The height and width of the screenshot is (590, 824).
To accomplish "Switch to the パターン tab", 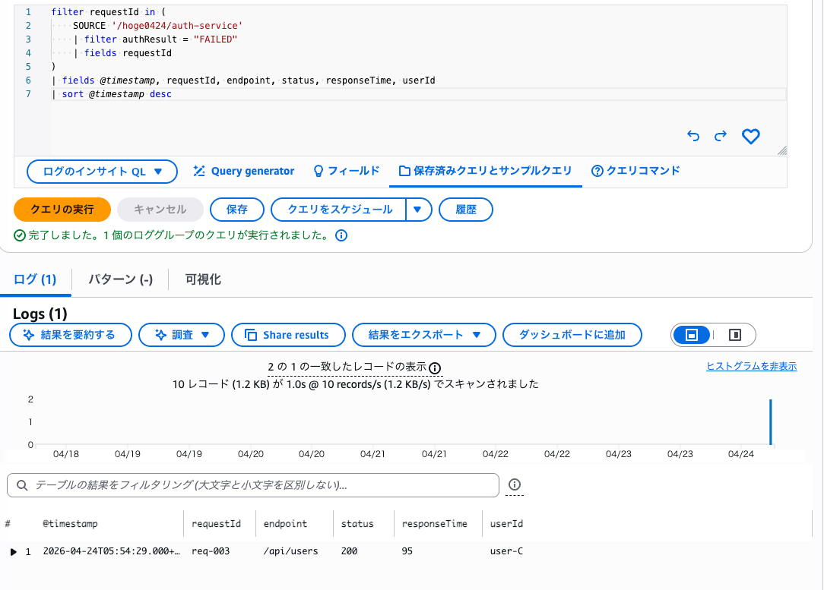I will point(120,279).
